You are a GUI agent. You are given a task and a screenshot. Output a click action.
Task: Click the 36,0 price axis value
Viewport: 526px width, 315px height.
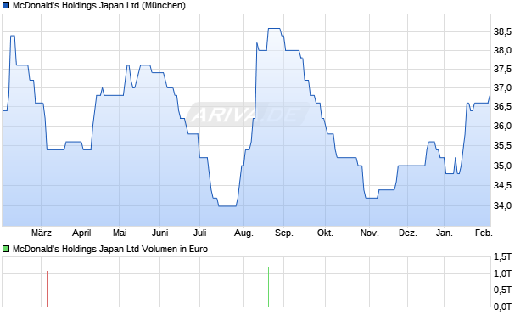pyautogui.click(x=502, y=126)
